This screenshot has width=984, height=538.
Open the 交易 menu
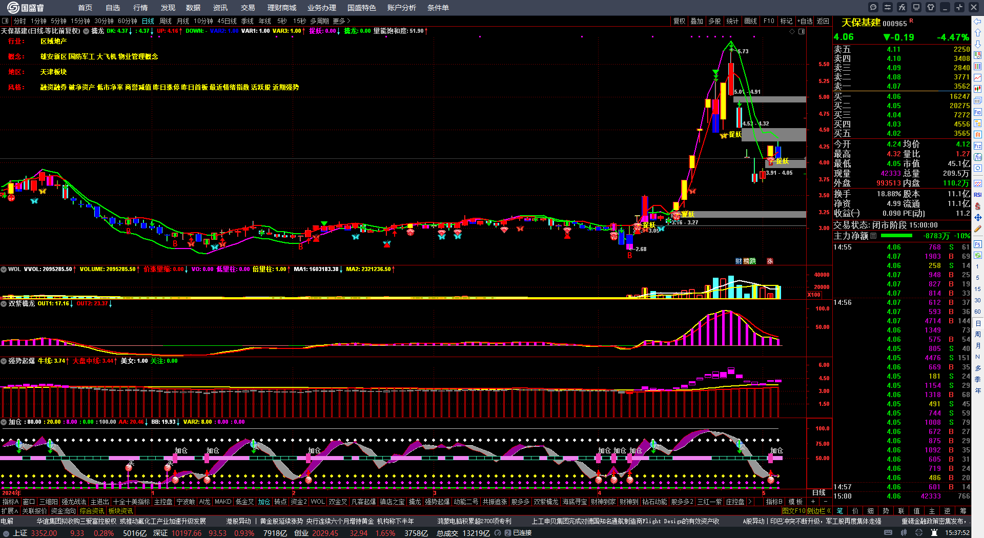pyautogui.click(x=248, y=8)
